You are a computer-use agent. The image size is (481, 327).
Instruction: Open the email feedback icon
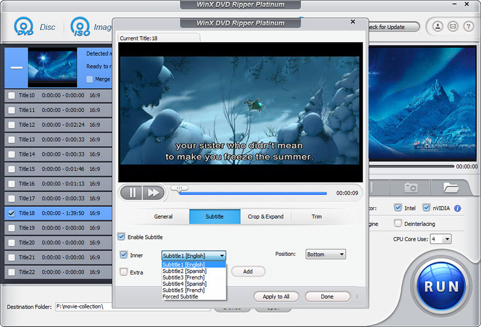(453, 26)
